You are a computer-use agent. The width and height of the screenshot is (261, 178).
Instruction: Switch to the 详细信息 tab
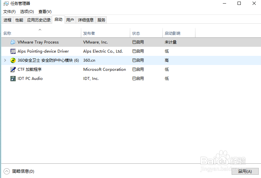(x=86, y=20)
